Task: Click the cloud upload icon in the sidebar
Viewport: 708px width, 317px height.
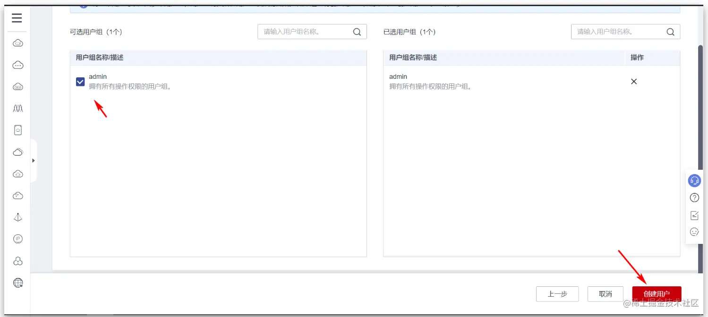Action: point(17,173)
